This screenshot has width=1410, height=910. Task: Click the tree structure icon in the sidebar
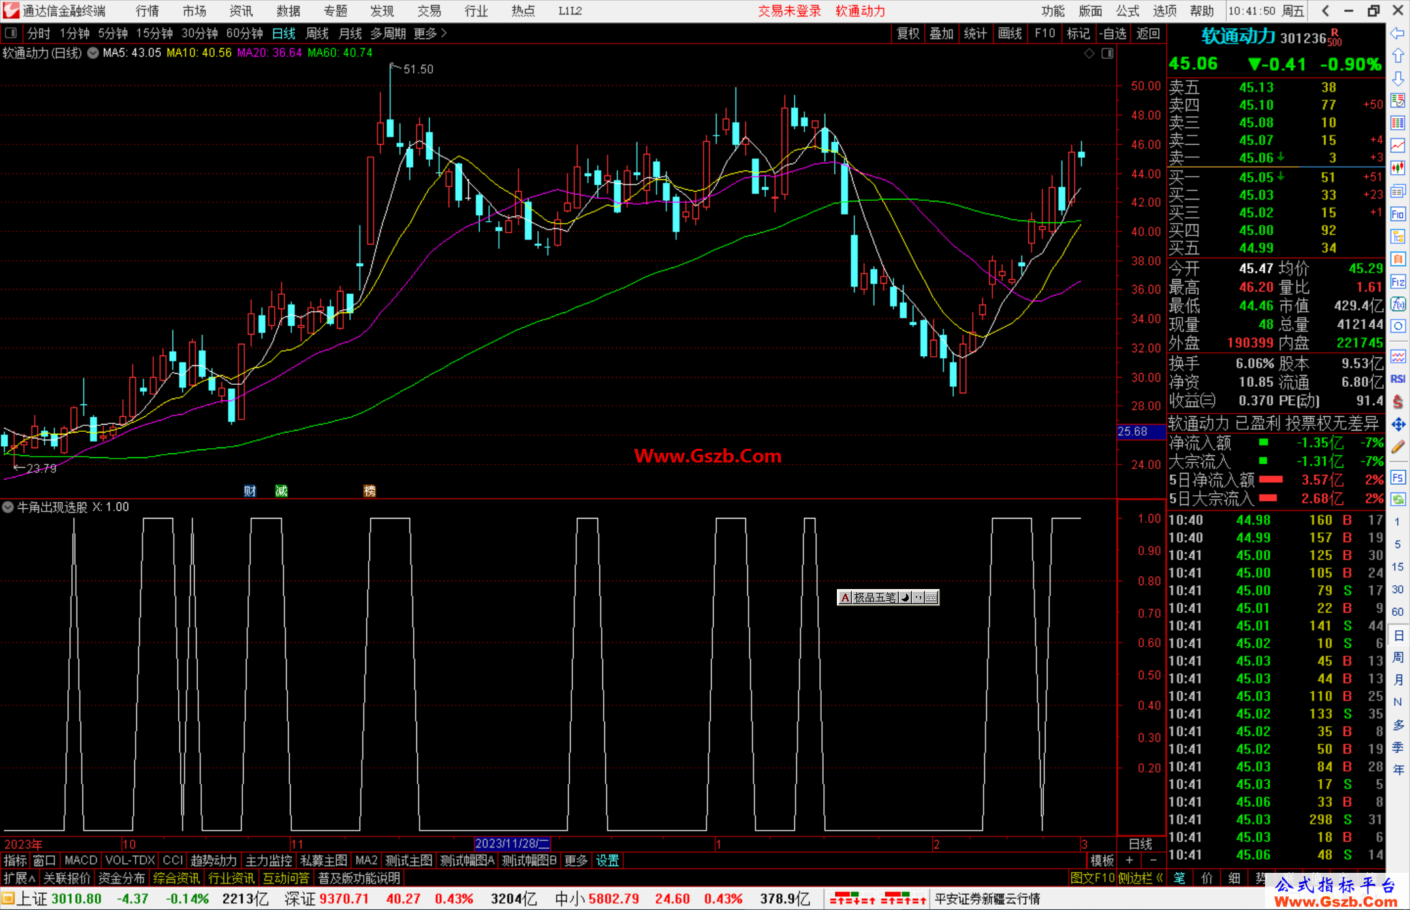tap(1398, 236)
